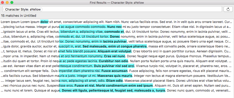
Task: Click the yellow minimize window button
Action: point(7,3)
